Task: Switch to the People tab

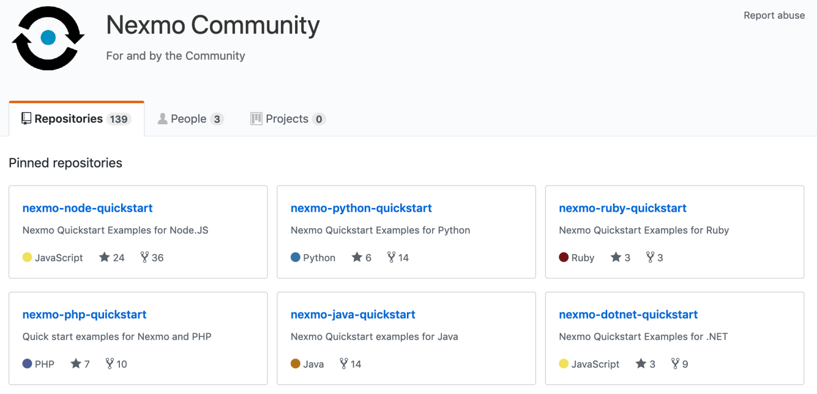Action: click(x=190, y=119)
